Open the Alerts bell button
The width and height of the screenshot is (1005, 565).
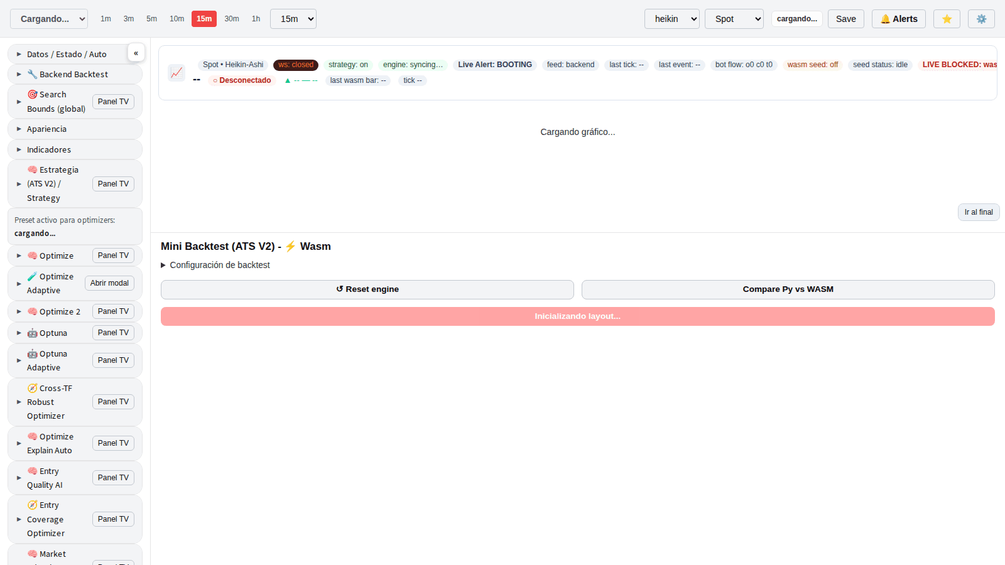pos(898,19)
